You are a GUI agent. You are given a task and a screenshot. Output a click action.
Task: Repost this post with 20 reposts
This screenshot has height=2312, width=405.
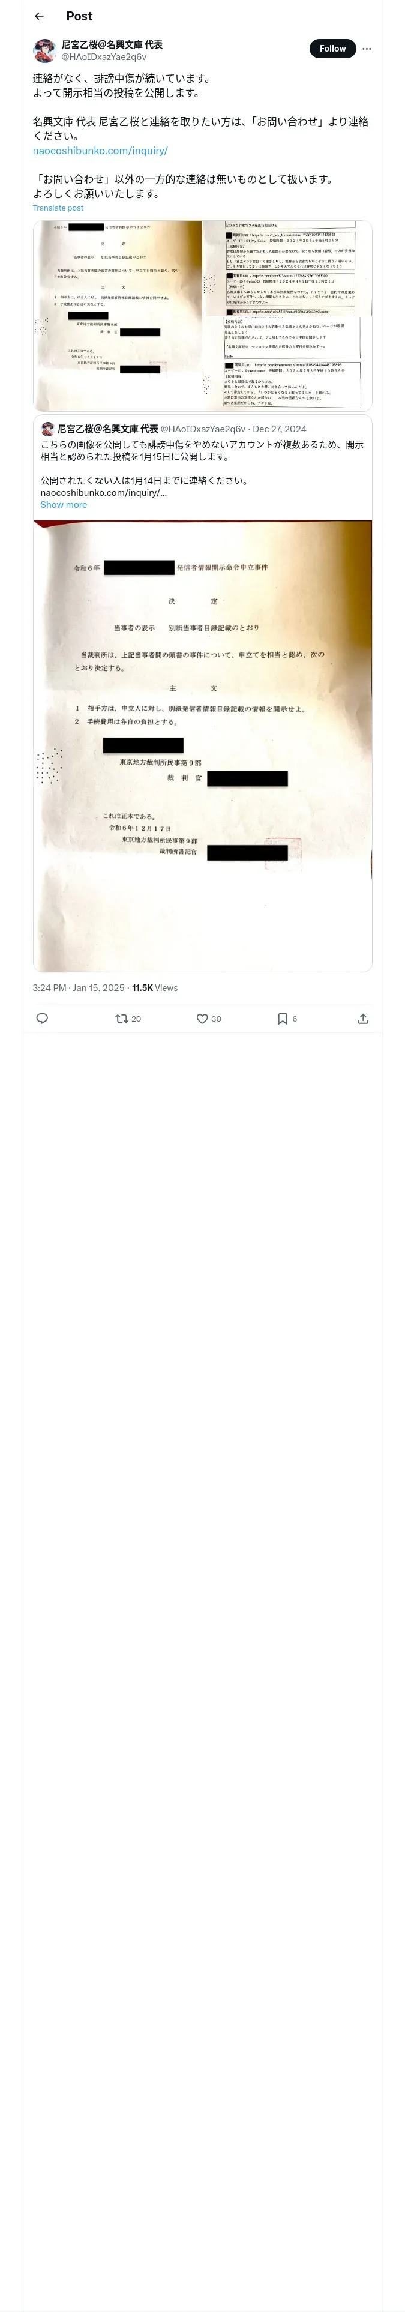122,1018
